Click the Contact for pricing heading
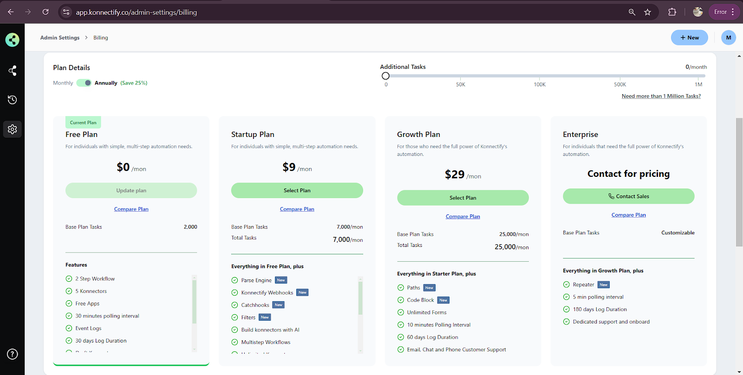Screen dimensions: 743x375 click(x=629, y=174)
